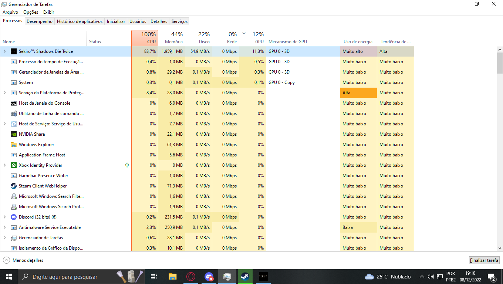503x284 pixels.
Task: Open the Exibir menu
Action: click(x=48, y=12)
